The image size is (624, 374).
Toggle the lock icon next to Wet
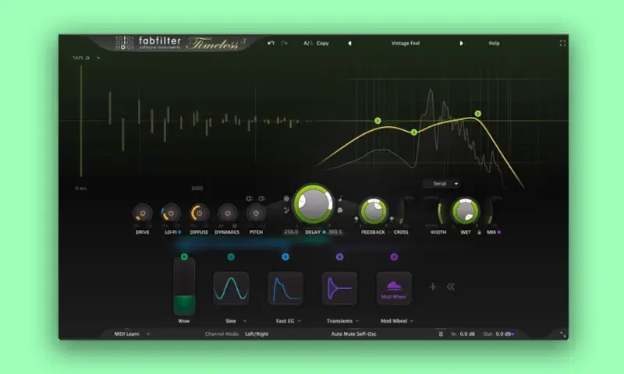479,232
